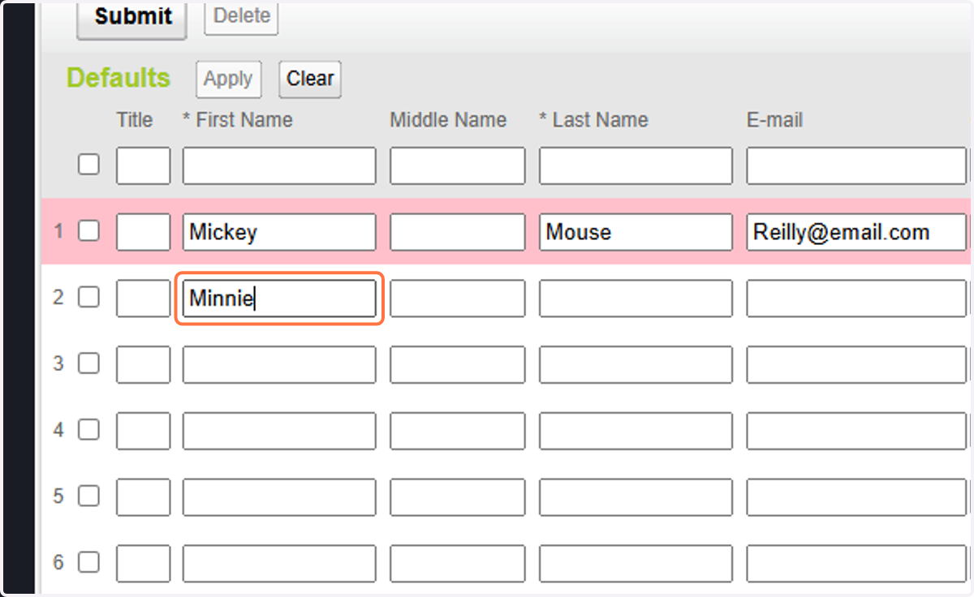The height and width of the screenshot is (597, 974).
Task: Click row 6 Middle Name field
Action: 458,564
